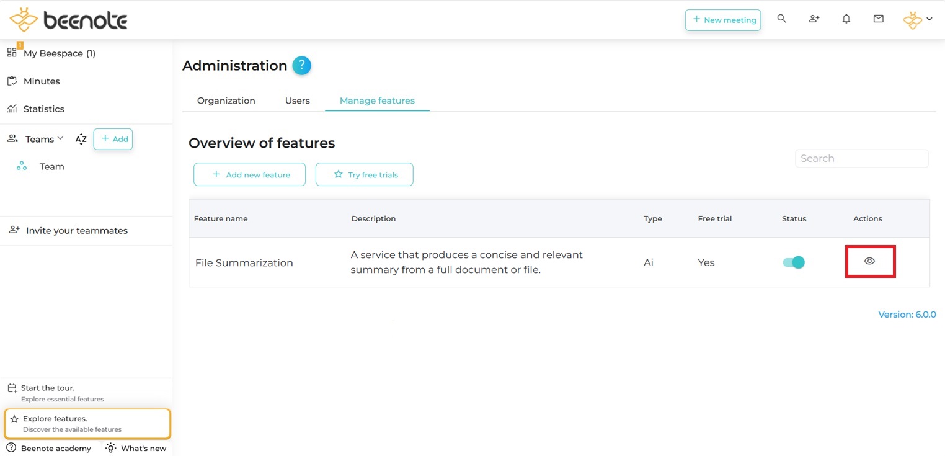
Task: Switch to the Users tab
Action: [x=297, y=101]
